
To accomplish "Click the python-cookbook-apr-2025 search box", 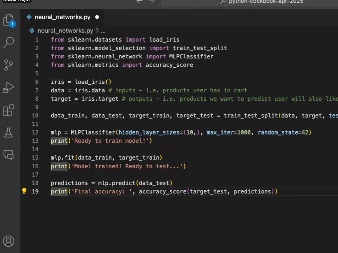I will point(250,2).
